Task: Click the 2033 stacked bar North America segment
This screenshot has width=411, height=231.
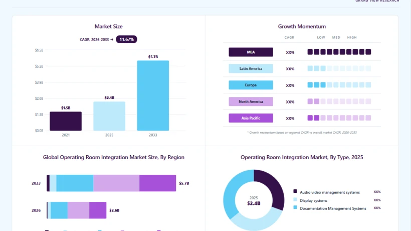Action: pos(116,183)
